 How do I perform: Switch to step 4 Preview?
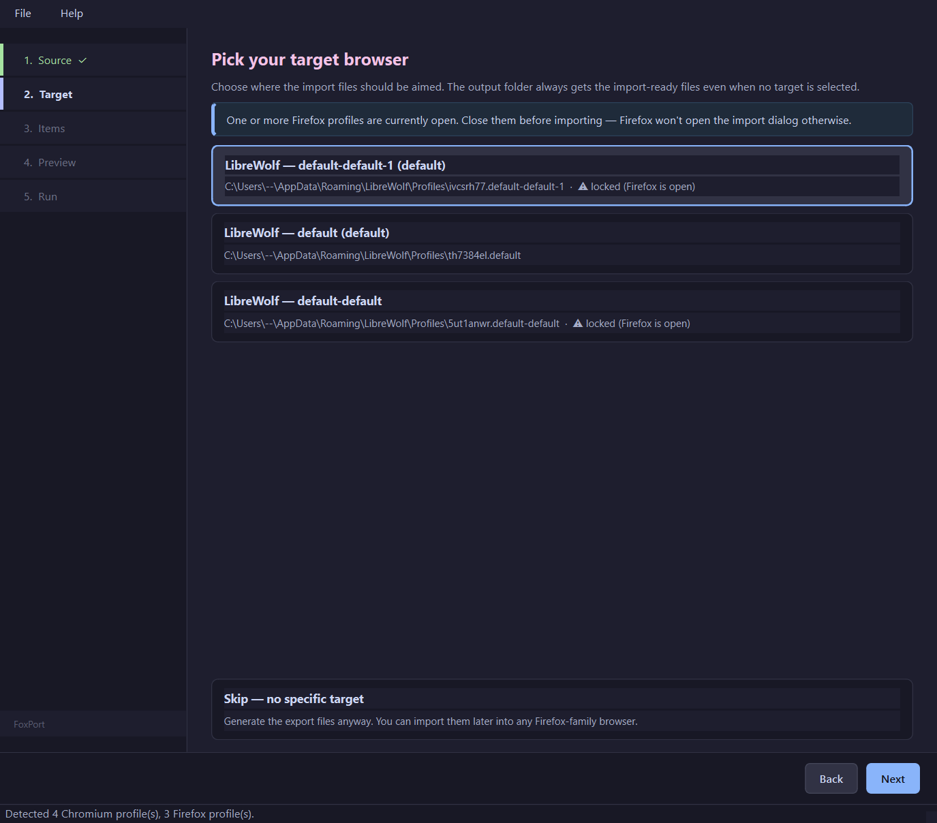coord(93,162)
